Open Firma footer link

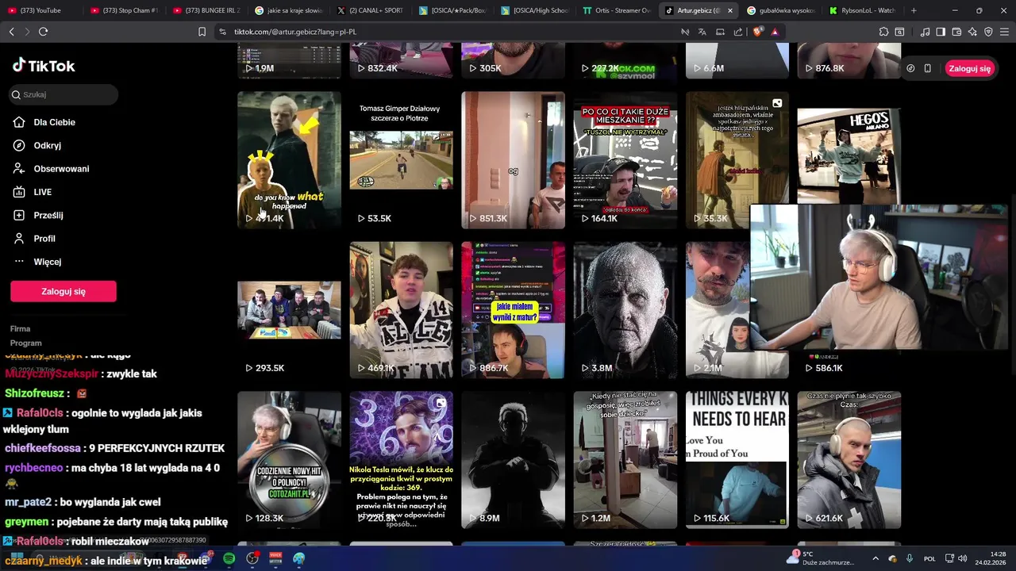coord(21,328)
